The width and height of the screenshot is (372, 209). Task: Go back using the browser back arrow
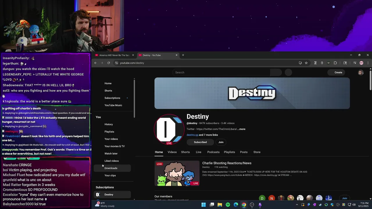coord(95,63)
